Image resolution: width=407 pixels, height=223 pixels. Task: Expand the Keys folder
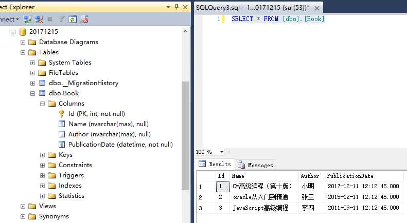[42, 155]
